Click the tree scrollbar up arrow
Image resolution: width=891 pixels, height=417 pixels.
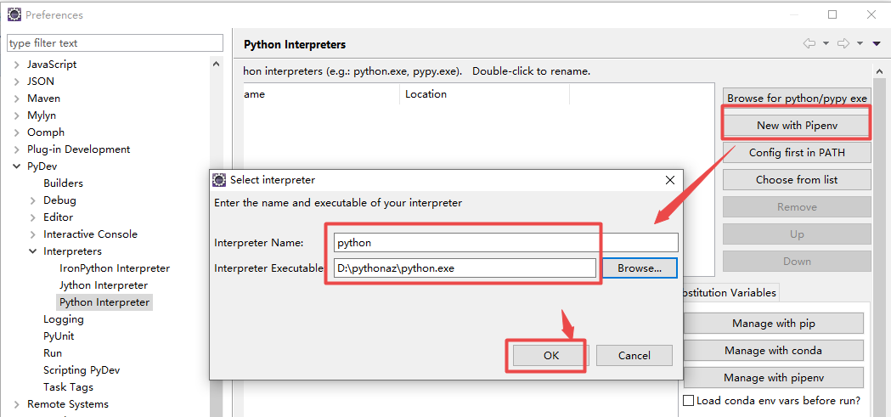tap(216, 65)
